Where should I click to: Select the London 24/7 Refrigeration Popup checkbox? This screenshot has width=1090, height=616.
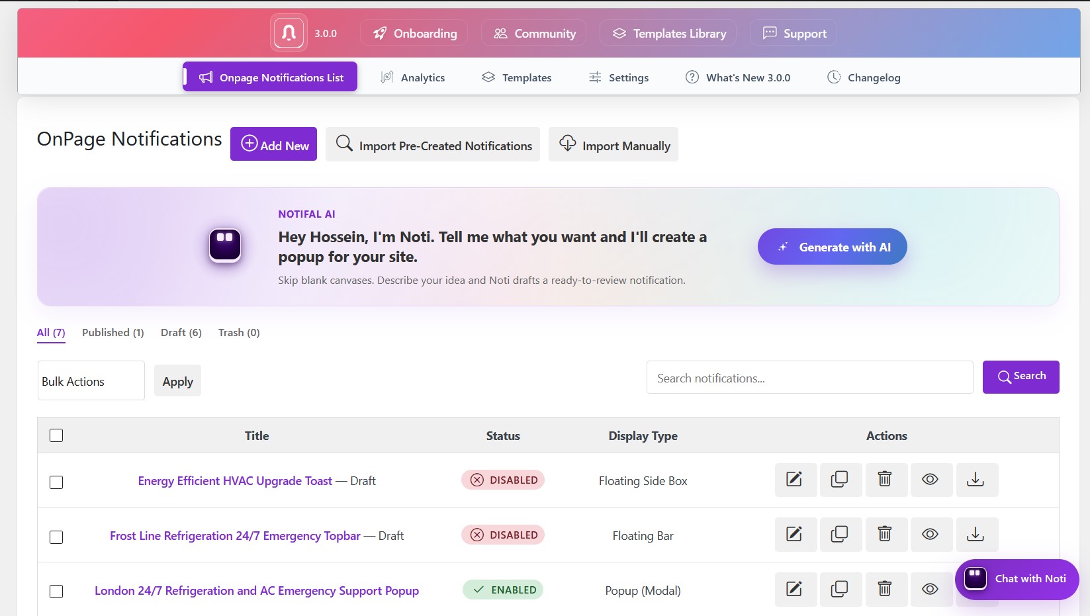[56, 592]
